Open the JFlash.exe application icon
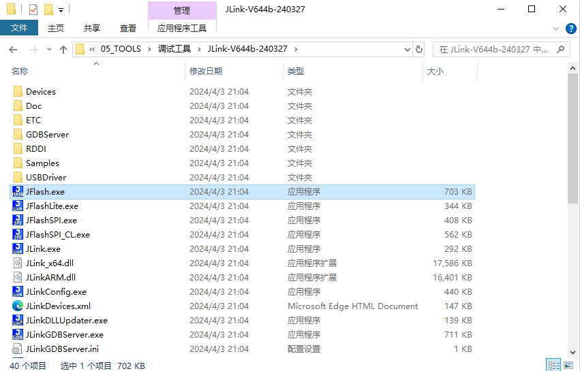Screen dimensions: 580x371 (18, 191)
